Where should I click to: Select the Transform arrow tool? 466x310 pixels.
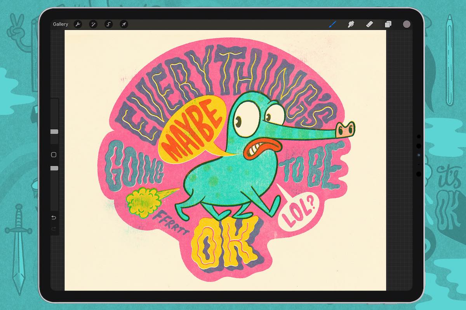[123, 24]
